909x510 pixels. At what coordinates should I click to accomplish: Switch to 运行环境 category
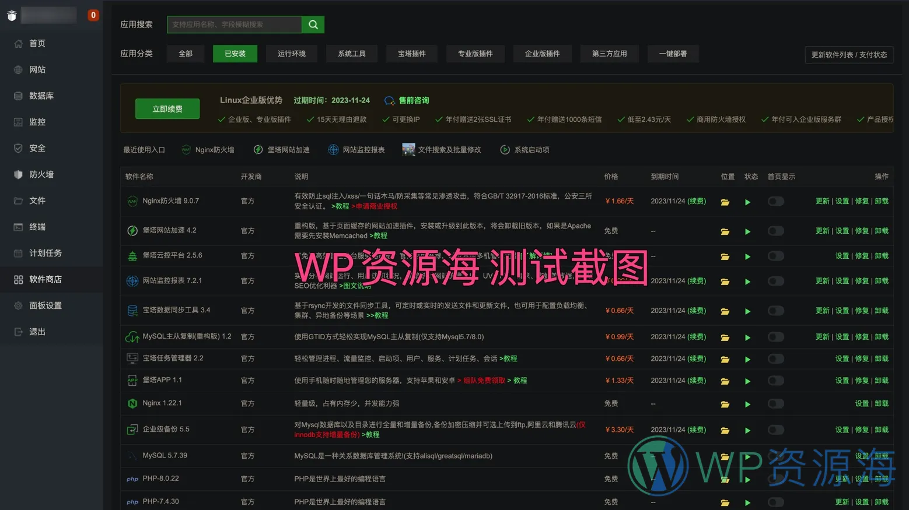coord(292,54)
